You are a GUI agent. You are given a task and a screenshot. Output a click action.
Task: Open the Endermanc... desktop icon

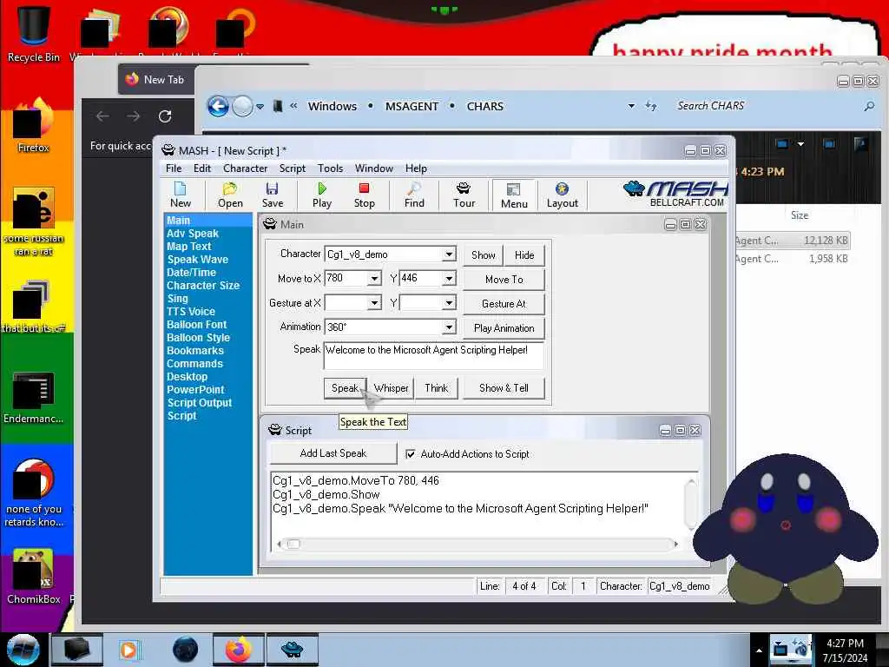(34, 397)
